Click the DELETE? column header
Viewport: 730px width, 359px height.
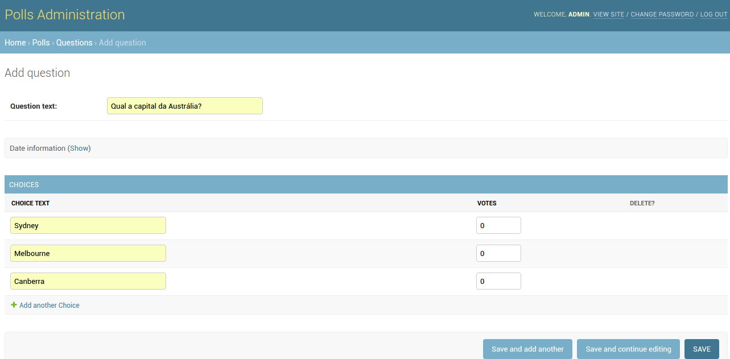[642, 203]
